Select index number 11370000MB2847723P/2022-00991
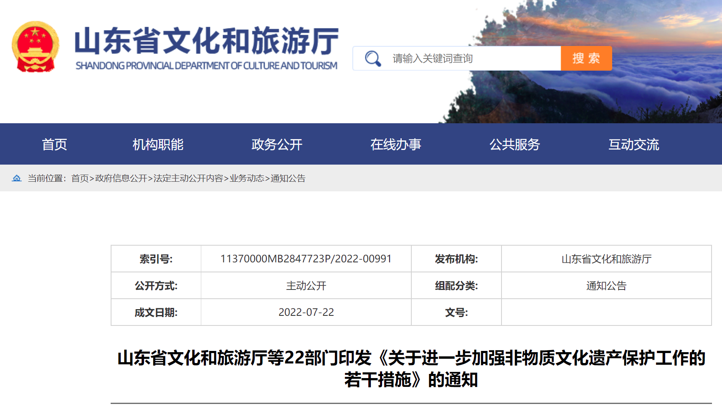722x409 pixels. pos(306,259)
